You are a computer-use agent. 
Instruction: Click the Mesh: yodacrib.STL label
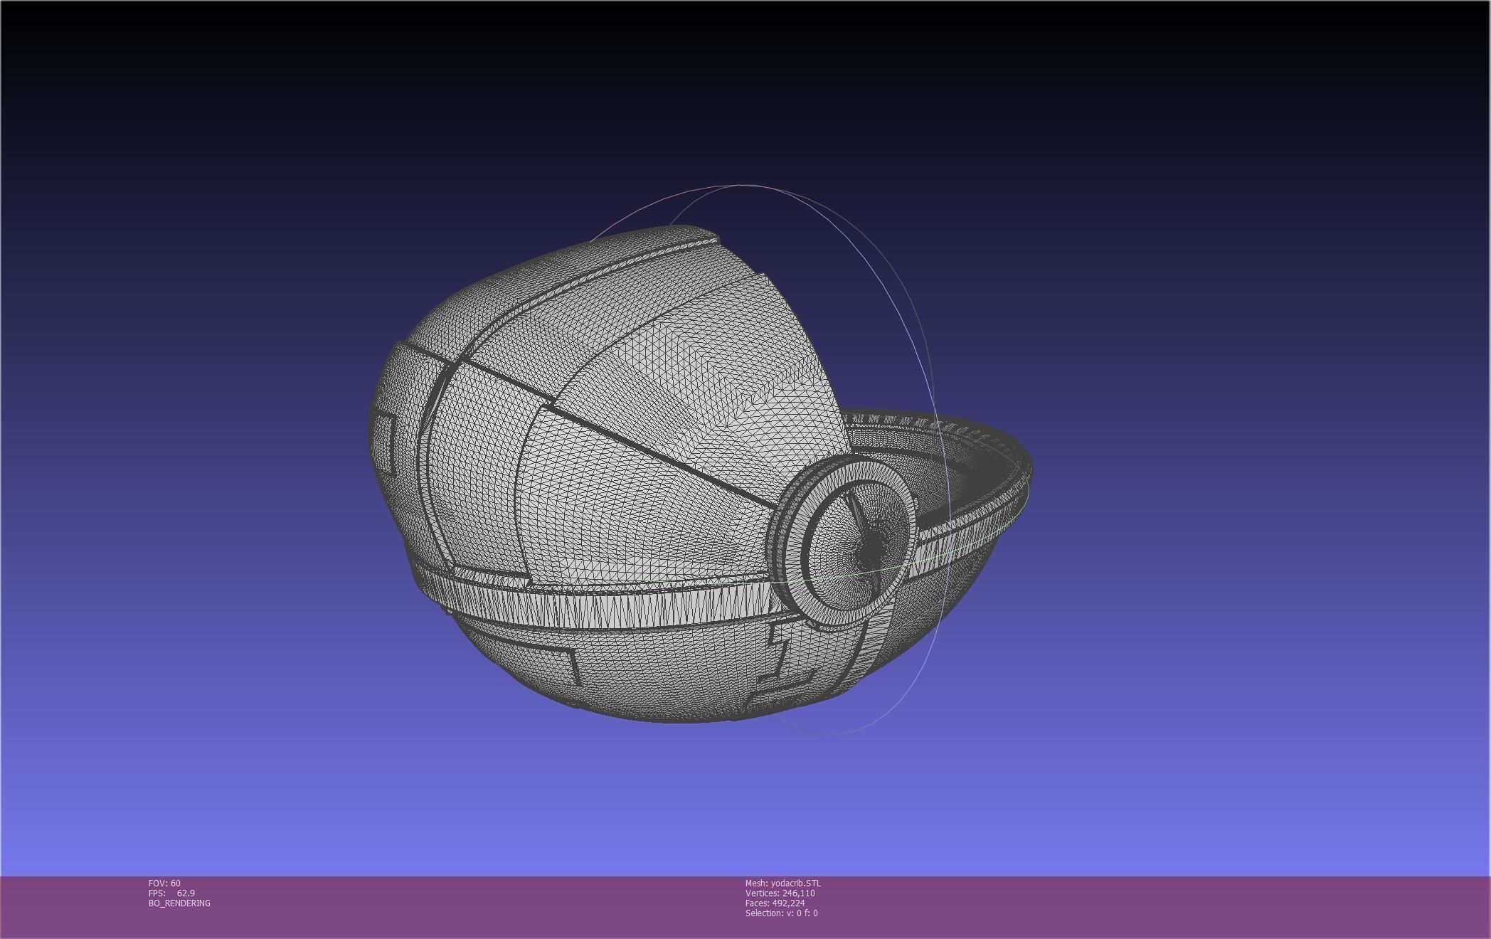point(782,883)
